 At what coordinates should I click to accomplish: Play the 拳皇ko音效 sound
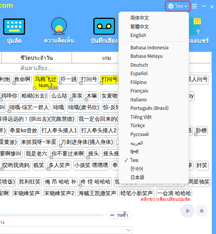coord(24,131)
